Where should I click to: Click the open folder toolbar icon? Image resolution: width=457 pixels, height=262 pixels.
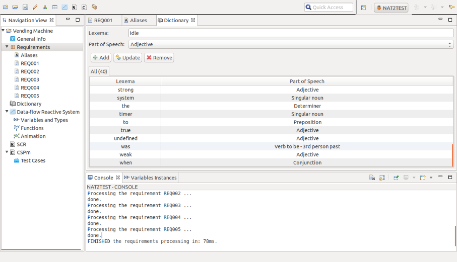pyautogui.click(x=15, y=7)
